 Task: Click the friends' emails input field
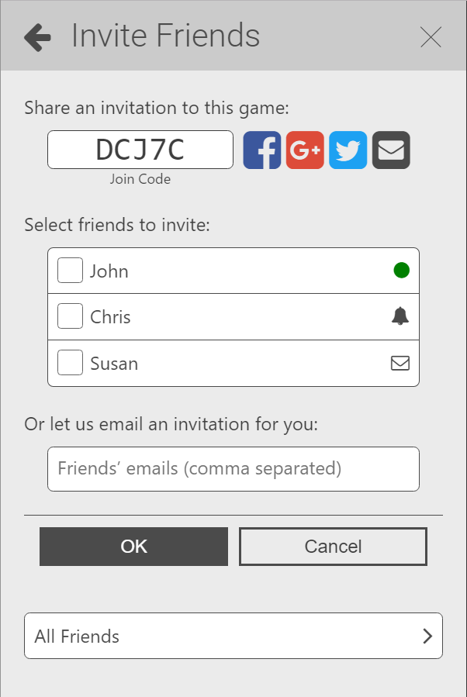click(x=233, y=468)
